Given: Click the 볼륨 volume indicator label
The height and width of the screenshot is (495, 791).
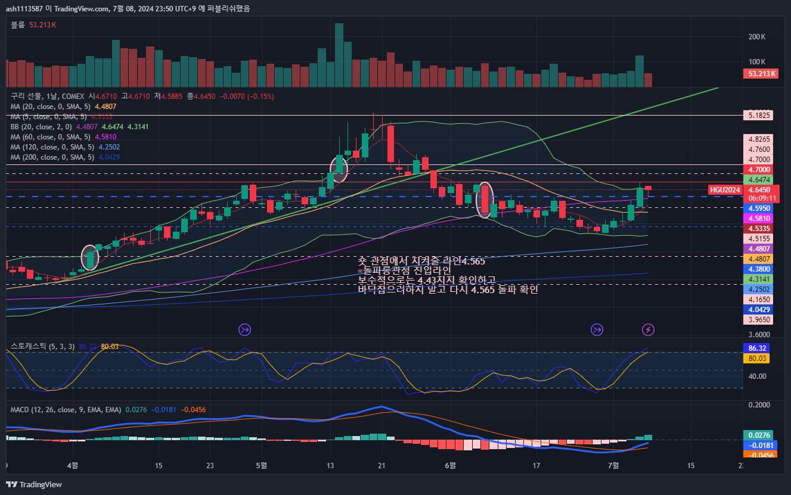Looking at the screenshot, I should (x=18, y=25).
